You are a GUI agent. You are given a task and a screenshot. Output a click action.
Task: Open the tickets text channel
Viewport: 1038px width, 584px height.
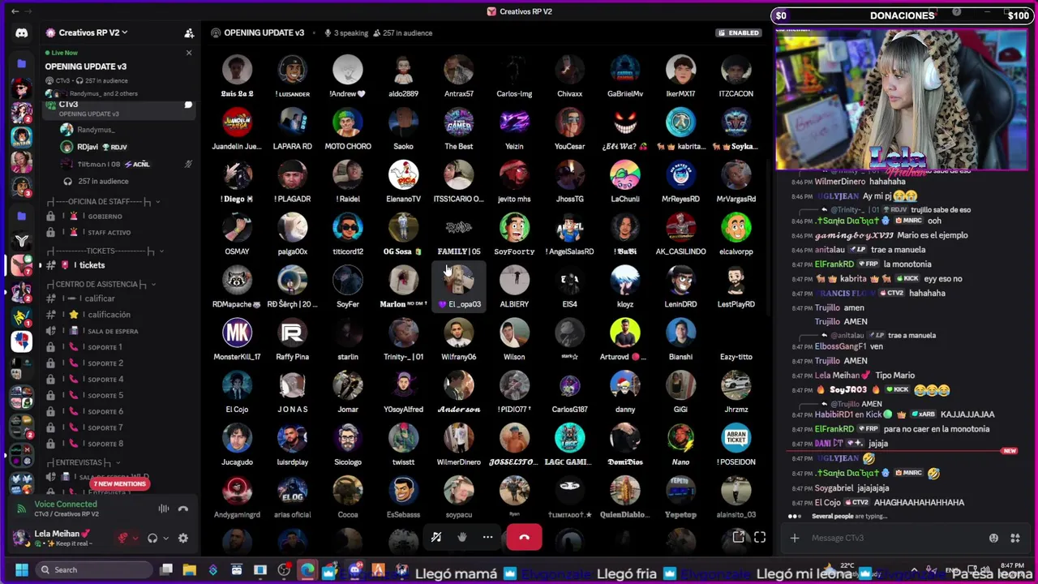point(119,265)
